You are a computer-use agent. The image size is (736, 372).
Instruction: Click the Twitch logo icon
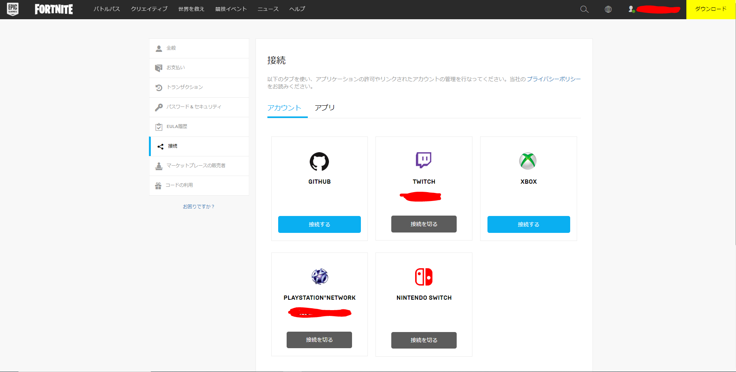[x=424, y=160]
